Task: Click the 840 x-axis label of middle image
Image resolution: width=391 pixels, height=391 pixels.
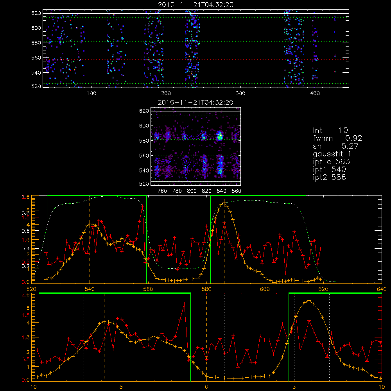Action: click(x=221, y=191)
